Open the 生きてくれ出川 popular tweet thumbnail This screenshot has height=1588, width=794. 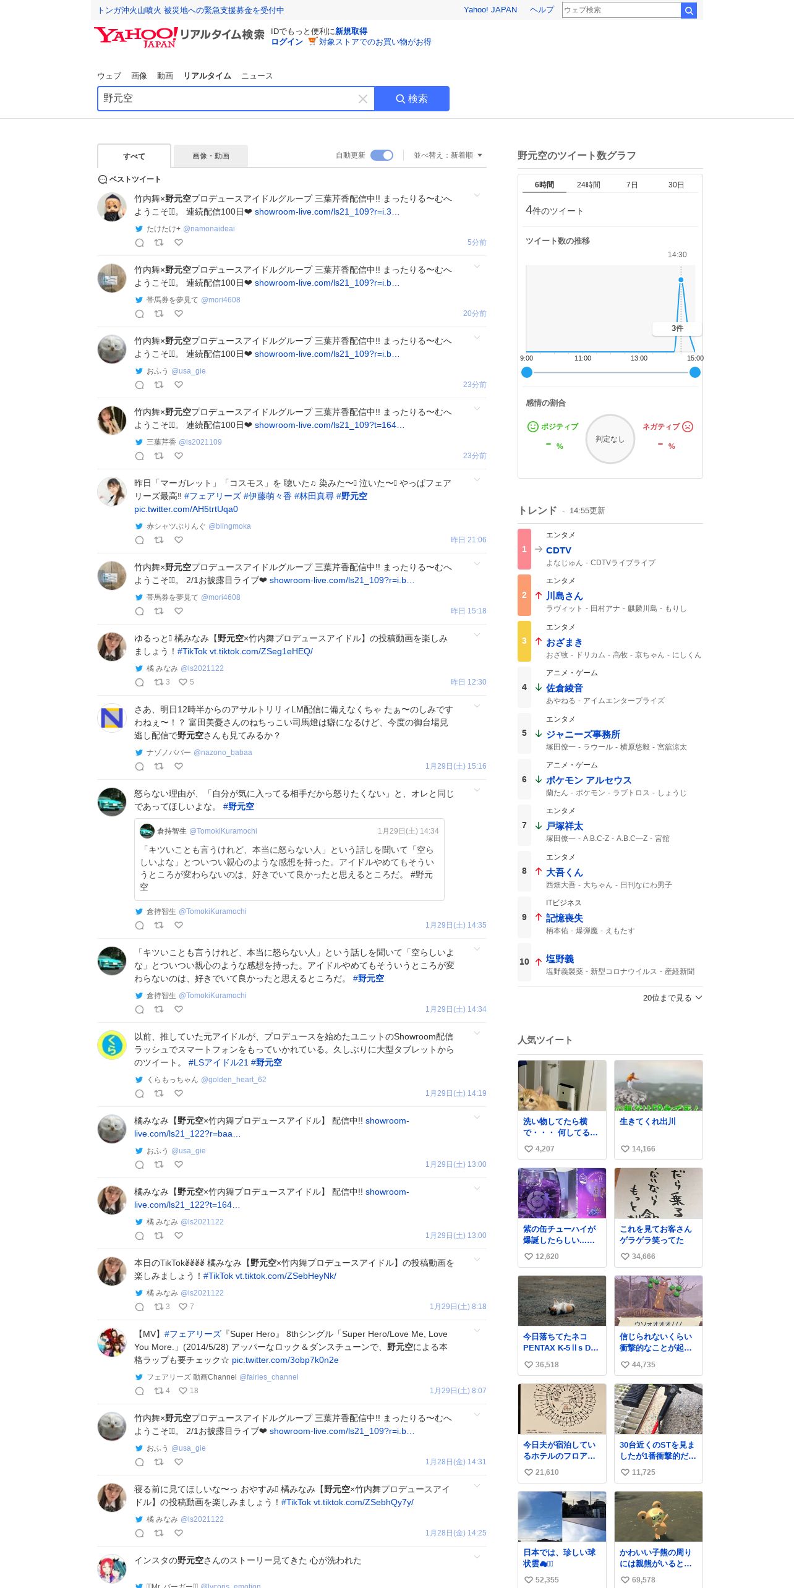(659, 1086)
